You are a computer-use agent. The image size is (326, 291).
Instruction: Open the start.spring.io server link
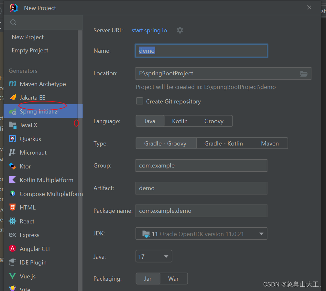(x=149, y=30)
